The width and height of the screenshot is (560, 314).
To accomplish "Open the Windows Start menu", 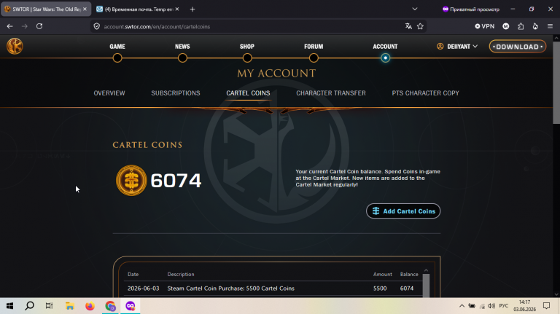I will click(x=9, y=306).
